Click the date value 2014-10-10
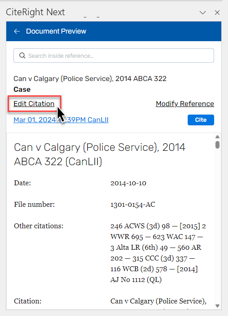 coord(128,183)
